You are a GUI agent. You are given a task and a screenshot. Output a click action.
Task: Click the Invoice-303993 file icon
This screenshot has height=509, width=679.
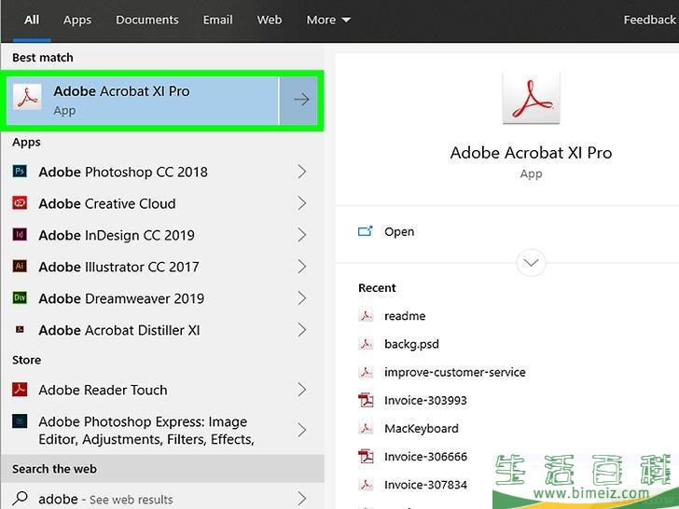pyautogui.click(x=366, y=400)
